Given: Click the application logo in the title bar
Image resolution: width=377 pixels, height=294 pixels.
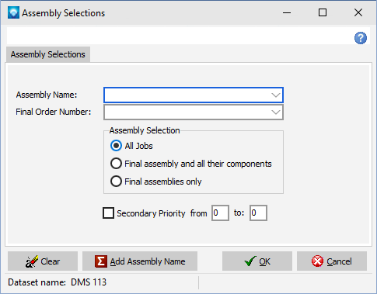Looking at the screenshot, I should pos(13,12).
